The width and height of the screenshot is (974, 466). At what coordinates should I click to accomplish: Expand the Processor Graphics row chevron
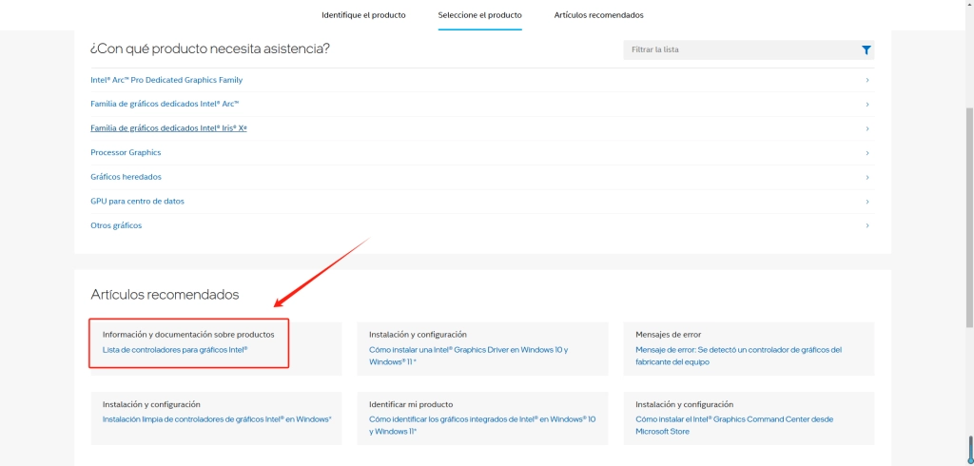[867, 153]
